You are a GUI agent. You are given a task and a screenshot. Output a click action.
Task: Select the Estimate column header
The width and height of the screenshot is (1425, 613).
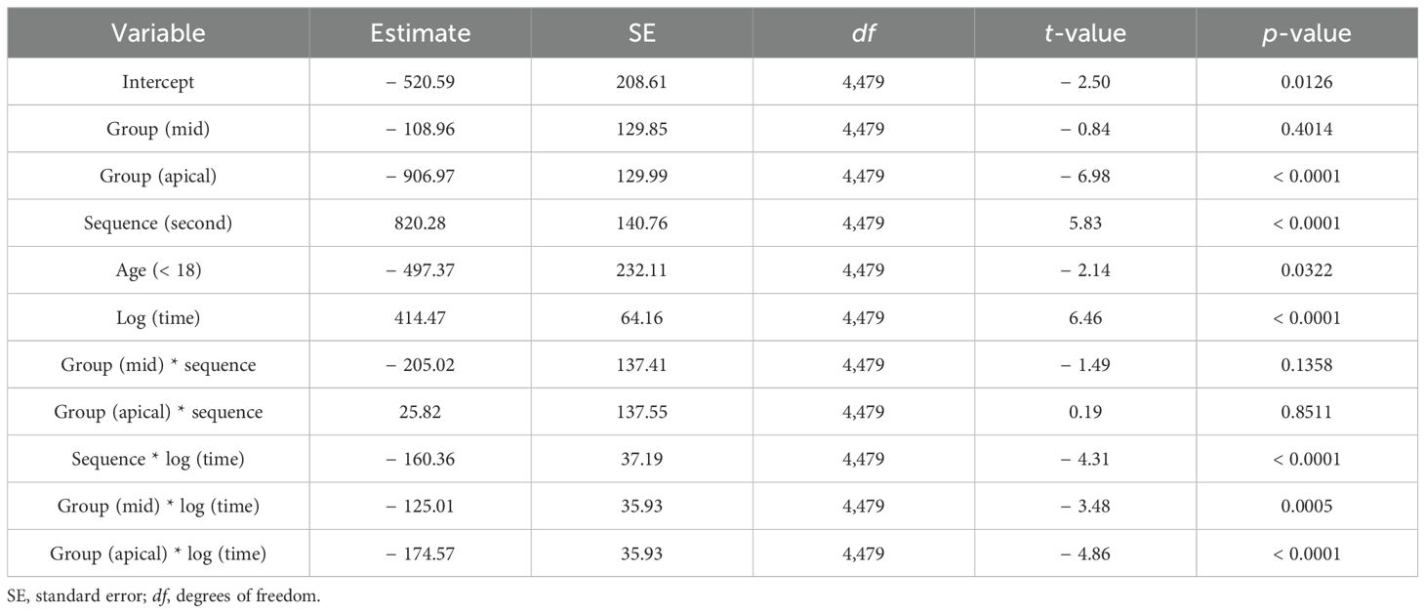(420, 33)
